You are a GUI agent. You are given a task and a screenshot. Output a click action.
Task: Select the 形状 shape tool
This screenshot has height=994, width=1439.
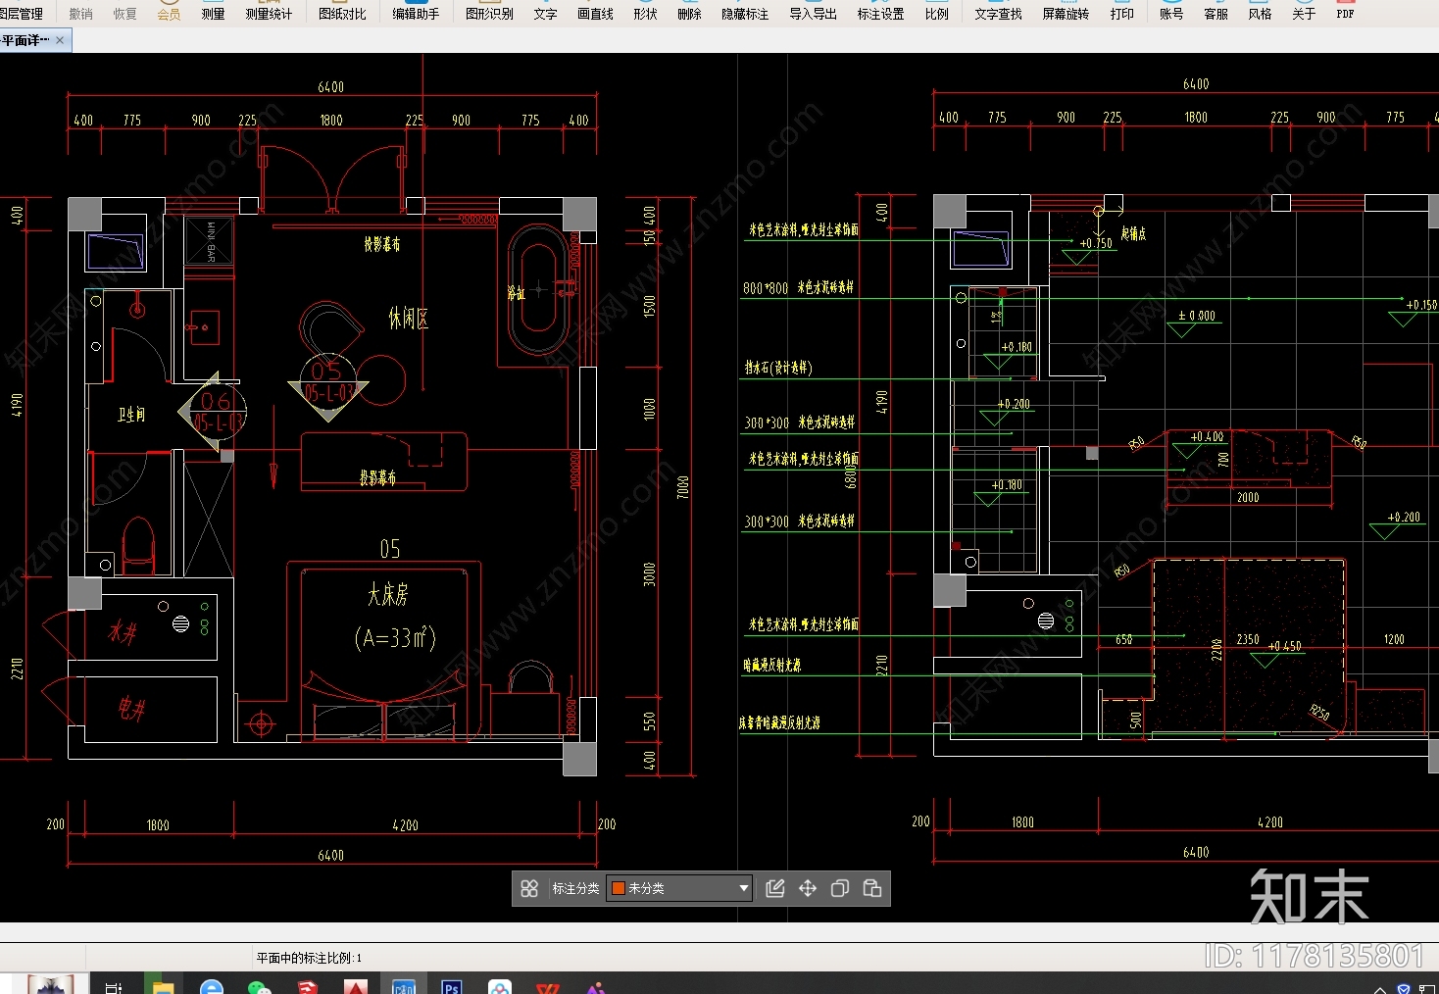tap(645, 14)
